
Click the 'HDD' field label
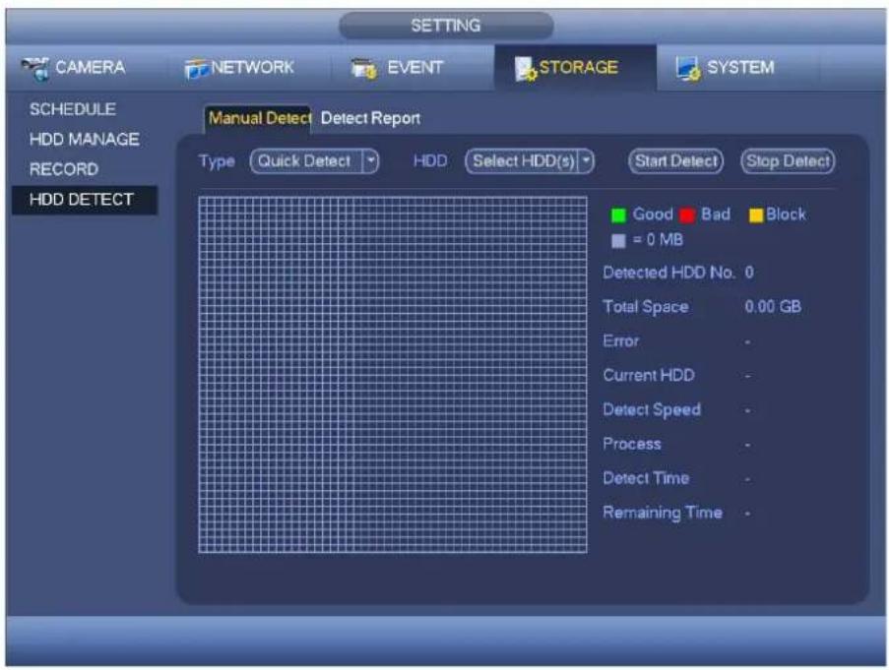[x=430, y=161]
